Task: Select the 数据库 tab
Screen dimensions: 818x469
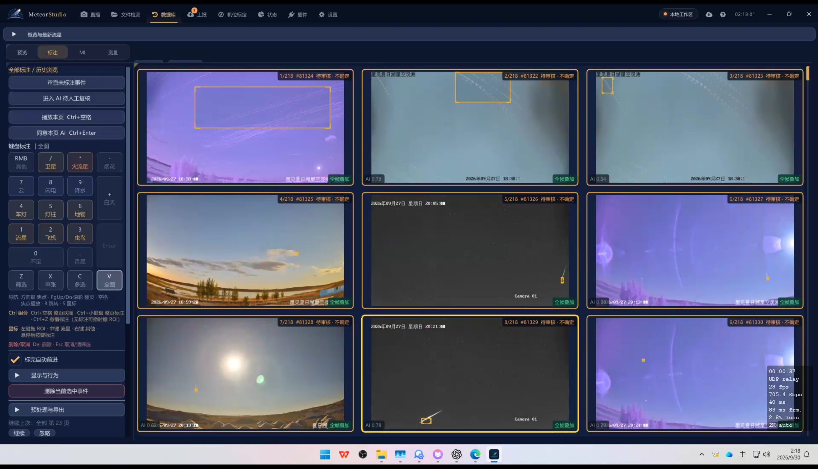Action: (x=164, y=14)
